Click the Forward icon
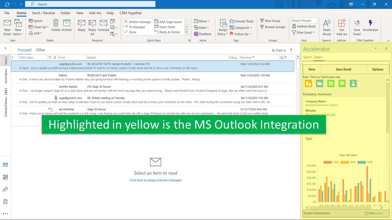 coord(104,23)
